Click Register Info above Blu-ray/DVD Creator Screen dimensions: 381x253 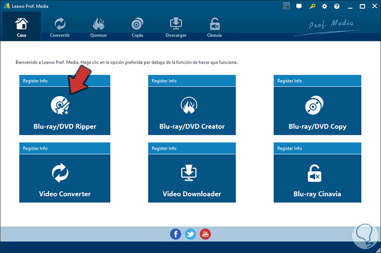point(164,81)
